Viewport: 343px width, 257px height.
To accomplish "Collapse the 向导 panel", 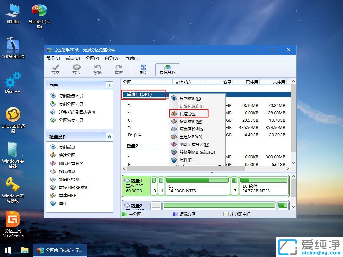I will (x=109, y=85).
